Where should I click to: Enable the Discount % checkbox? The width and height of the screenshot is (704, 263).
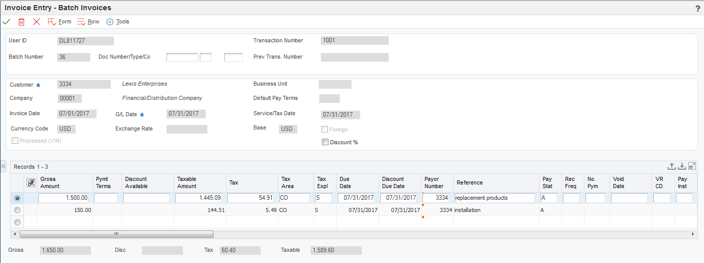click(325, 142)
